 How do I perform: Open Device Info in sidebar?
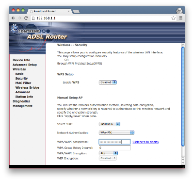tap(21, 60)
